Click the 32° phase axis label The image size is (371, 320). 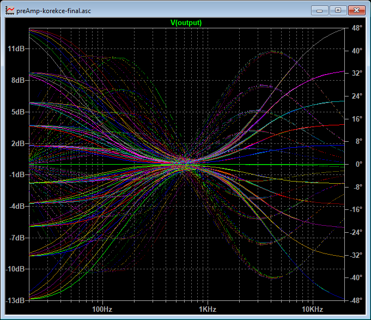point(357,74)
